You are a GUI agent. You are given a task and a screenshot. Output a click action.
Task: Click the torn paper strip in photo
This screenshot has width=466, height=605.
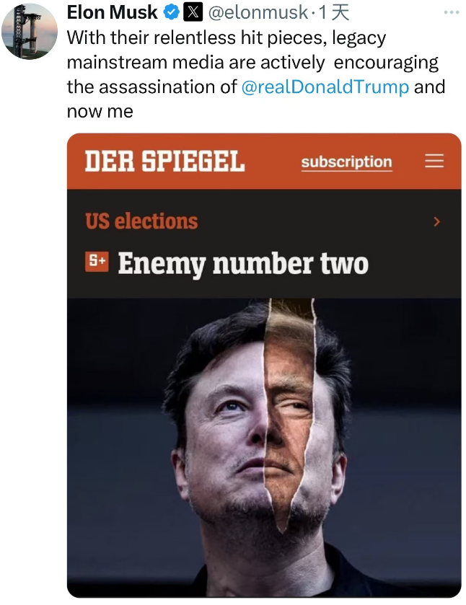click(x=289, y=415)
